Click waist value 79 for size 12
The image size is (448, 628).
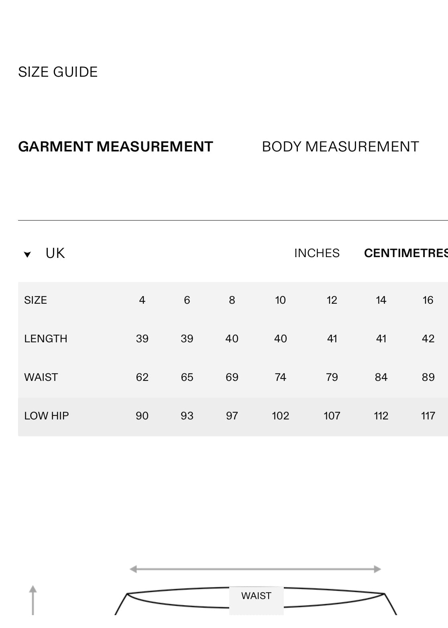(332, 377)
